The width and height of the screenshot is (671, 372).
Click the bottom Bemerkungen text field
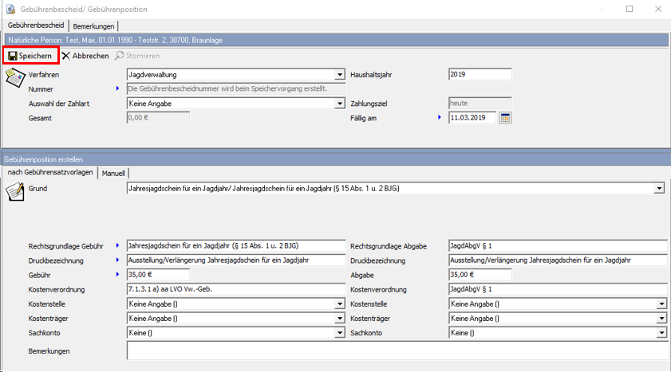pos(395,351)
